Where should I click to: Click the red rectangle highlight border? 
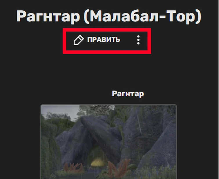click(107, 30)
